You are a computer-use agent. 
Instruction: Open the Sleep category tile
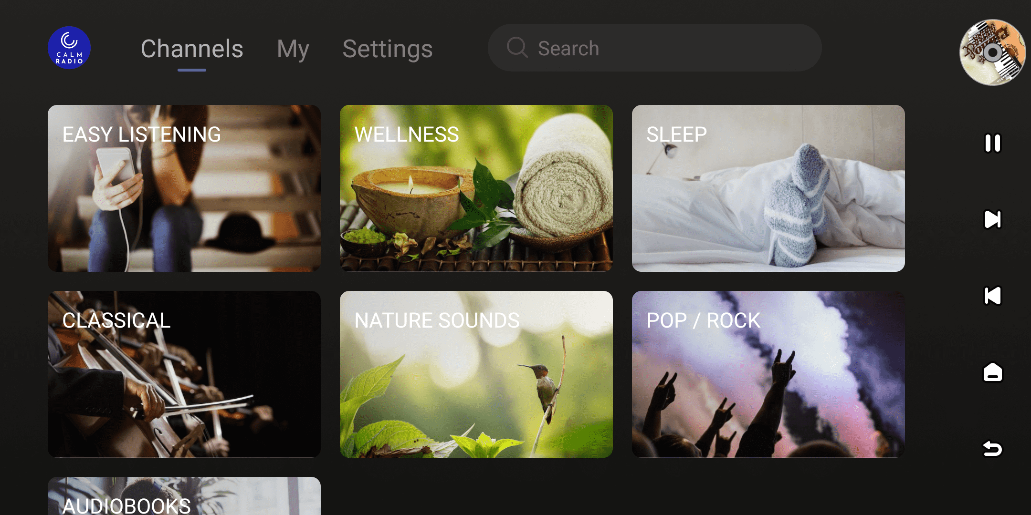[x=768, y=188]
